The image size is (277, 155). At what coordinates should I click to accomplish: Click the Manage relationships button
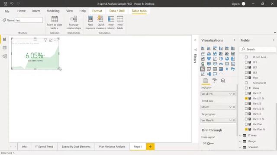74,22
